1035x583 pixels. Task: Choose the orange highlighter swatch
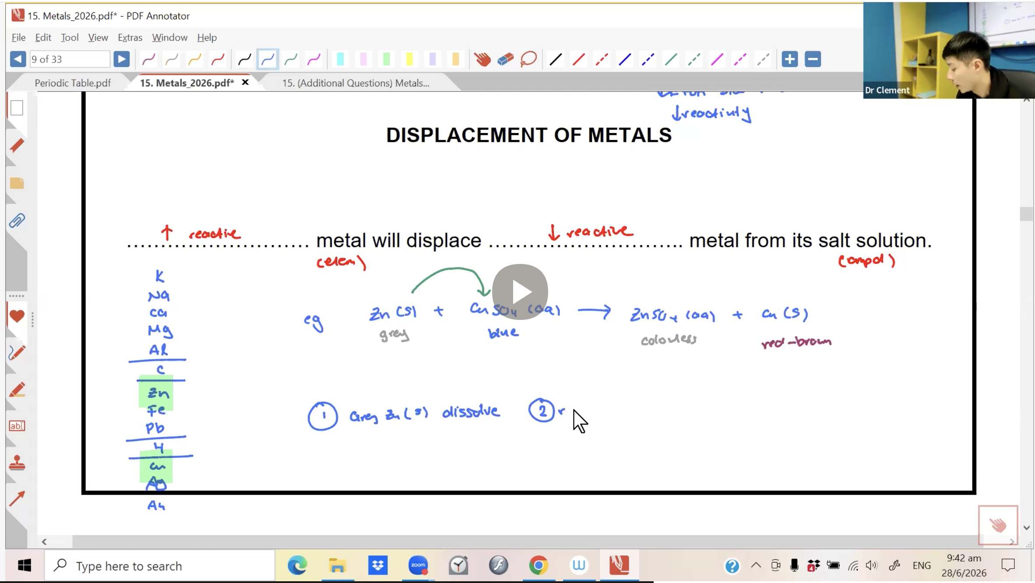(455, 59)
